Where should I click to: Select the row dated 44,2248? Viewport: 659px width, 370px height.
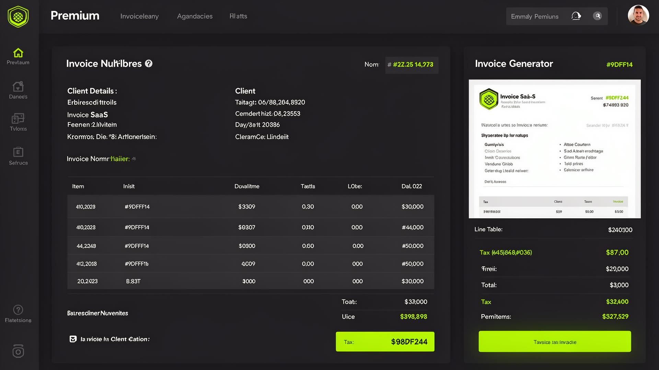[251, 246]
